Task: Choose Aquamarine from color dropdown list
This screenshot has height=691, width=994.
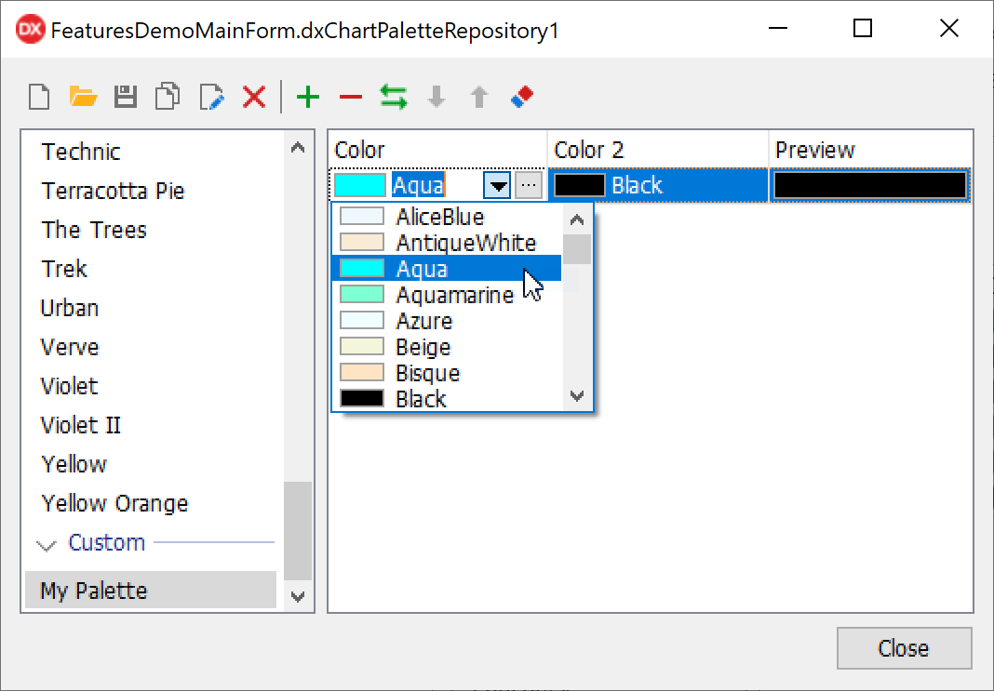Action: click(x=454, y=295)
